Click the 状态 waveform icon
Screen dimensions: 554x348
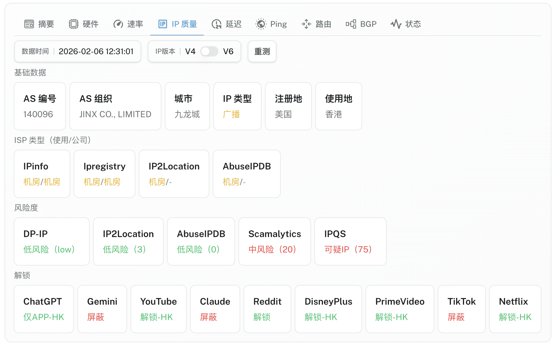click(396, 24)
